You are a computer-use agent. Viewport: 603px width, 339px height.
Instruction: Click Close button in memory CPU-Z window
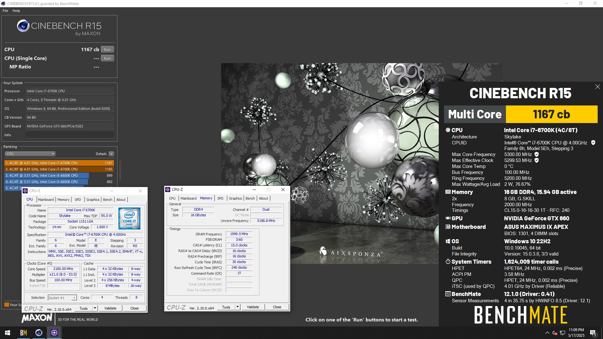277,307
